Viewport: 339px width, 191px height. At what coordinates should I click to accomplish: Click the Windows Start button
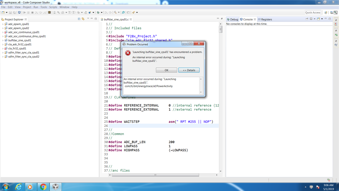pos(6,187)
